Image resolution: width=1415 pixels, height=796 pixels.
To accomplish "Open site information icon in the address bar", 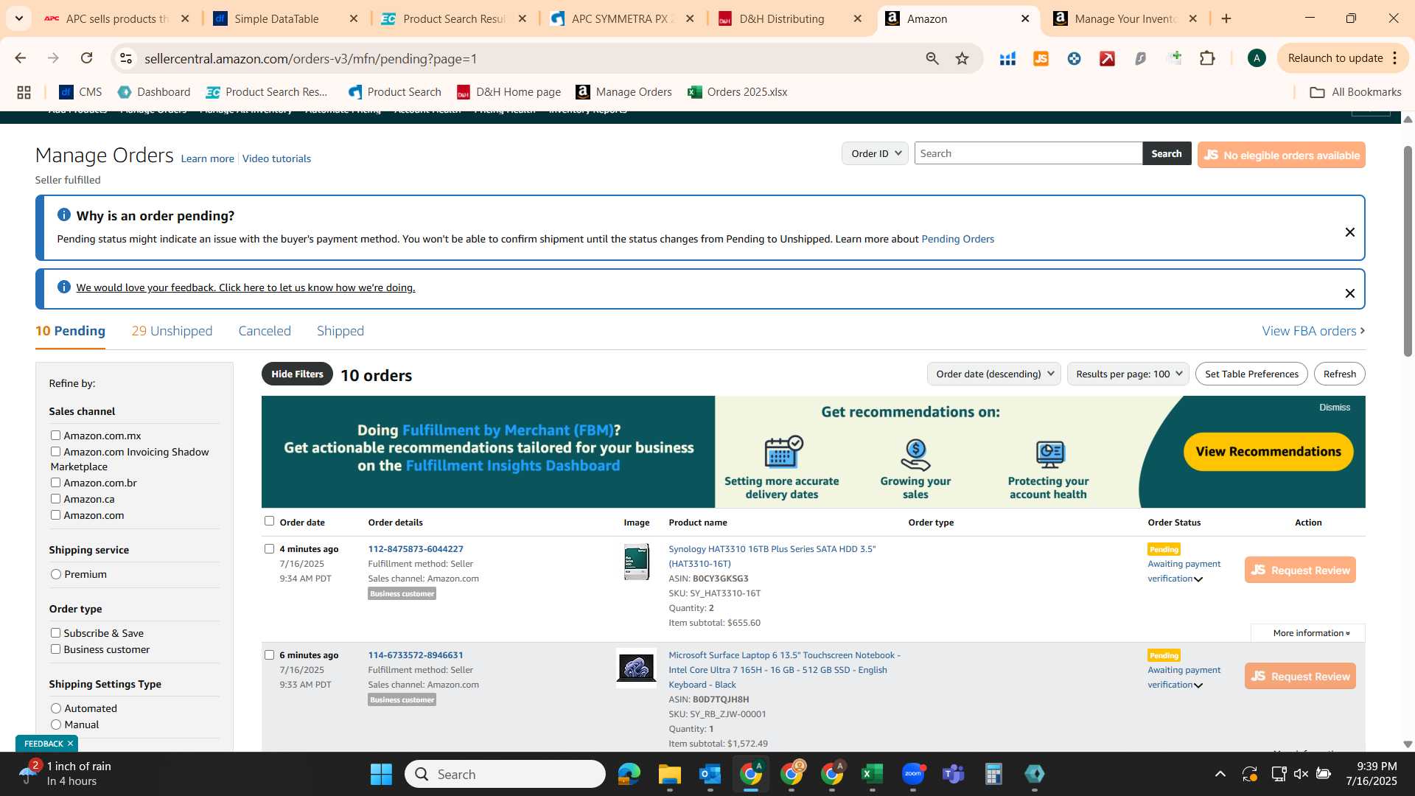I will coord(126,58).
